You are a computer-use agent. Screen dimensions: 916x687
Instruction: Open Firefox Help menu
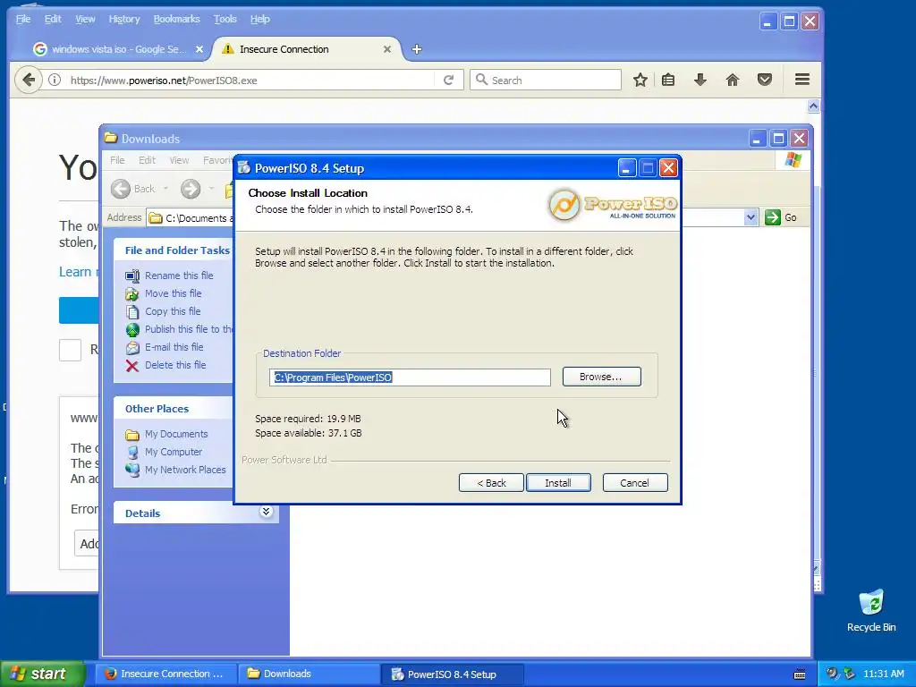260,20
